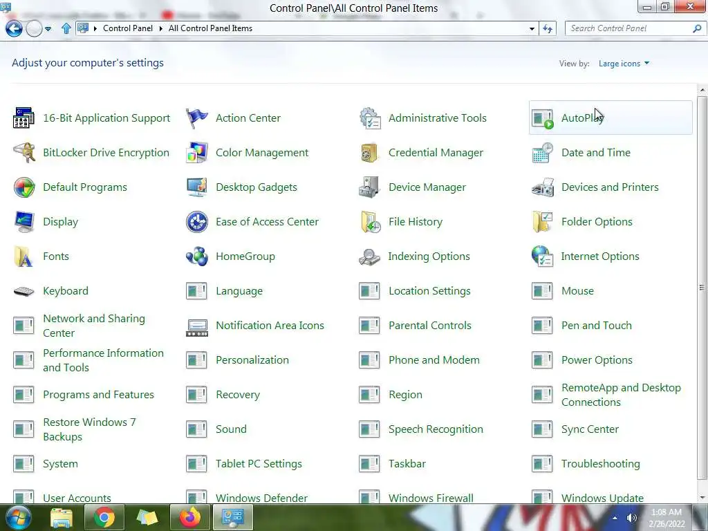Open the Indexing Options icon
Screen dimensions: 708x531
point(369,257)
